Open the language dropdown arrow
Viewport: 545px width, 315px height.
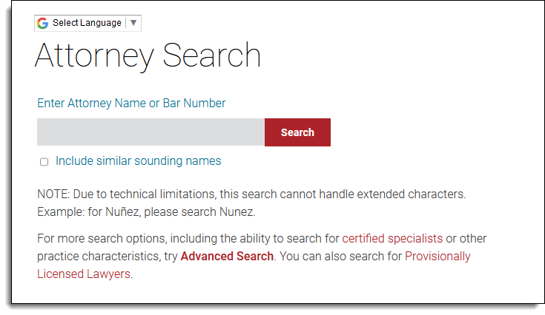click(x=133, y=23)
